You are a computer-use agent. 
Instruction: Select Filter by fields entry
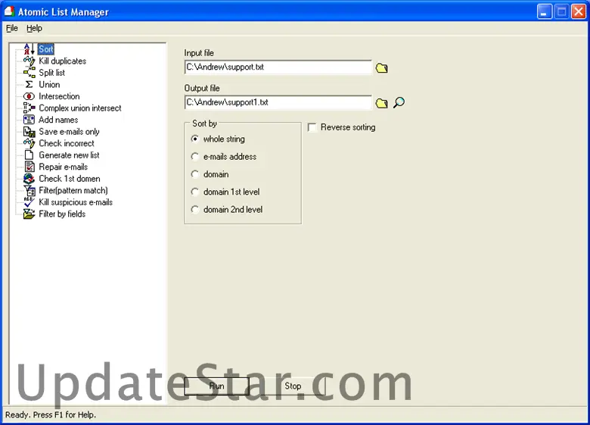pos(62,214)
